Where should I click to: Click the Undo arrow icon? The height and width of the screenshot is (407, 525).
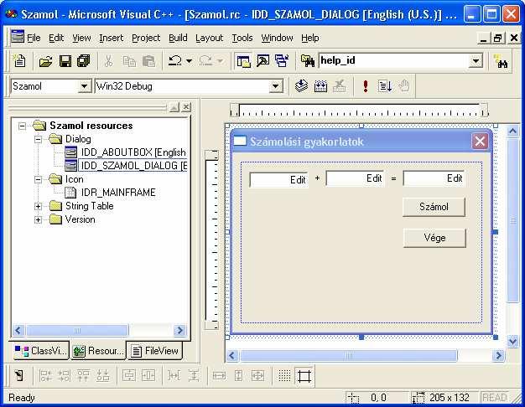174,61
